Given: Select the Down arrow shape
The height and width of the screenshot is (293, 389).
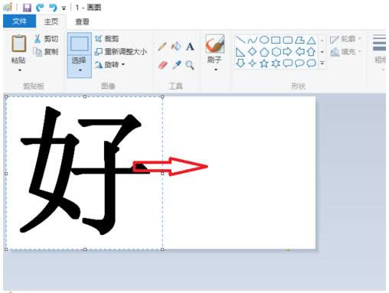Looking at the screenshot, I should click(240, 63).
